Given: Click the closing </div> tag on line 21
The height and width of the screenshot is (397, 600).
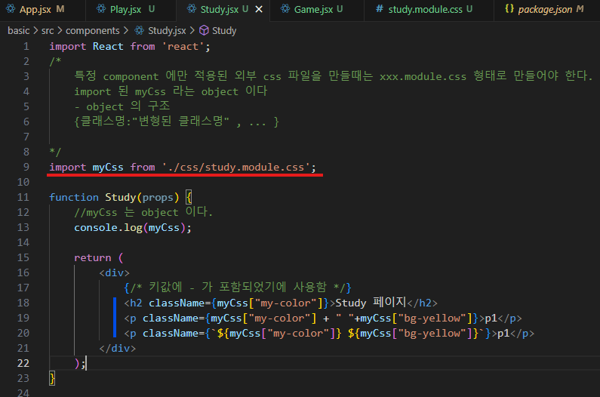Looking at the screenshot, I should point(118,349).
